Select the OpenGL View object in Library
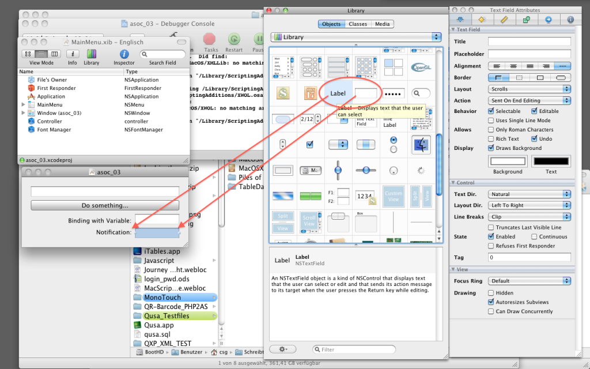The width and height of the screenshot is (590, 369). [421, 68]
